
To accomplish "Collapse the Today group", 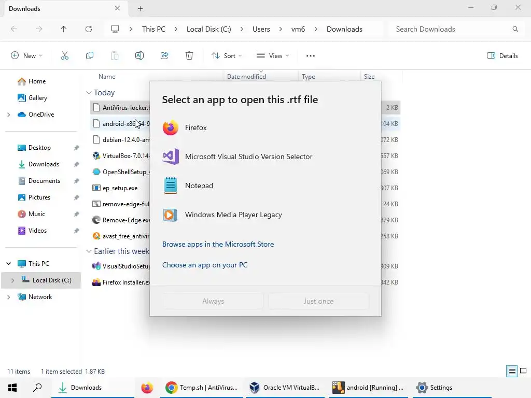I will tap(89, 93).
